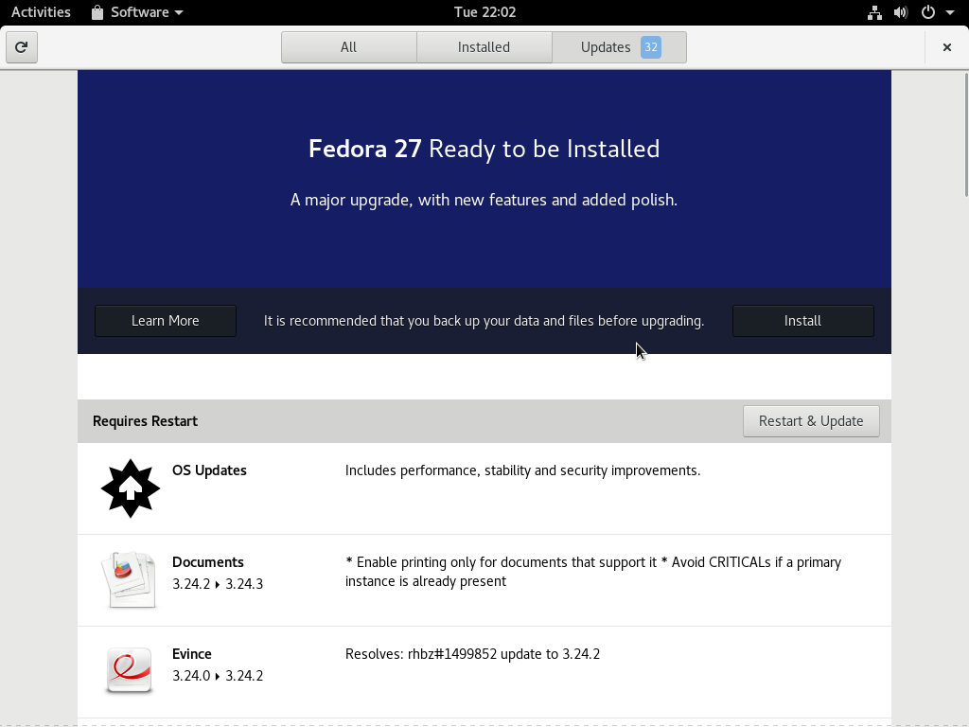Click Evince version 3.24.0 to 3.24.2 text
Viewport: 969px width, 727px height.
tap(218, 676)
